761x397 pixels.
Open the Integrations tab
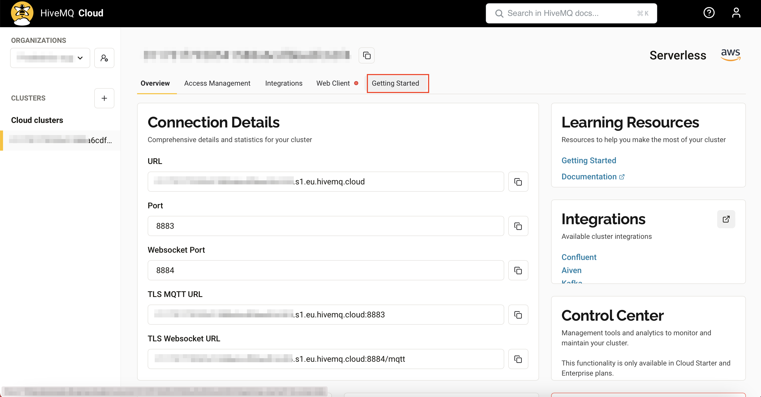point(283,83)
